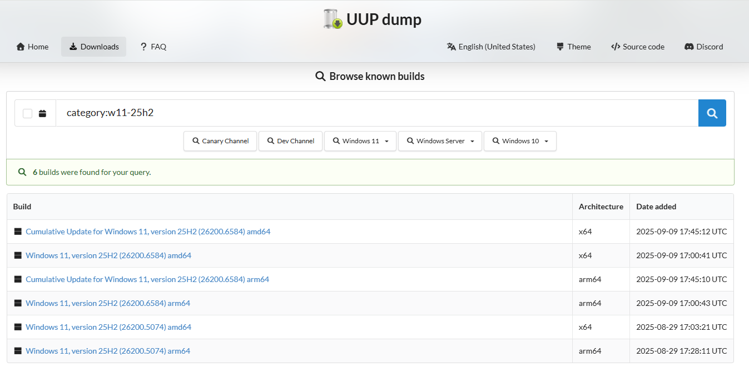
Task: Search Canary Channel builds
Action: [221, 141]
